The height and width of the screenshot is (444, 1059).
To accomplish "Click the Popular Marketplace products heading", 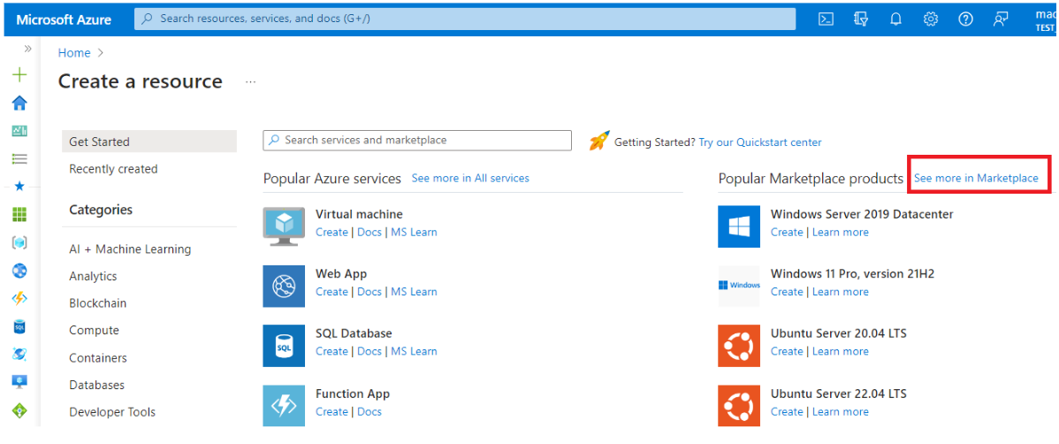I will pos(811,179).
